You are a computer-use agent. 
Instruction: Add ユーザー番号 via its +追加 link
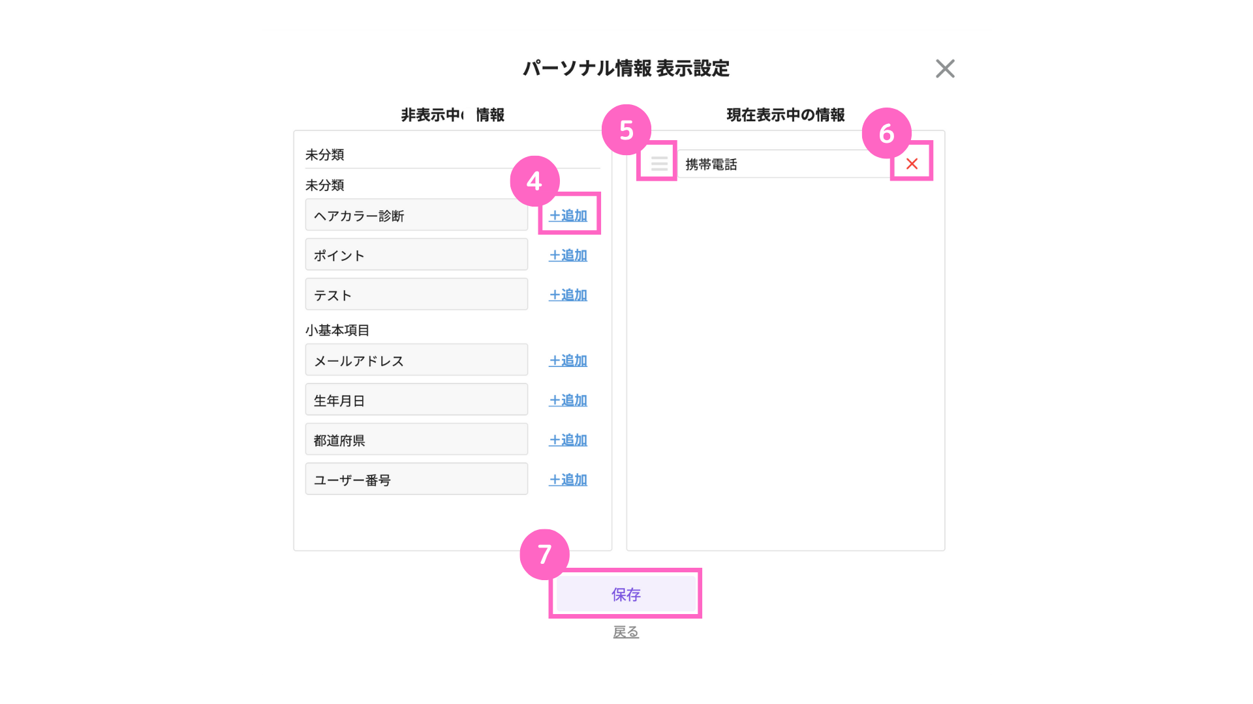point(568,480)
